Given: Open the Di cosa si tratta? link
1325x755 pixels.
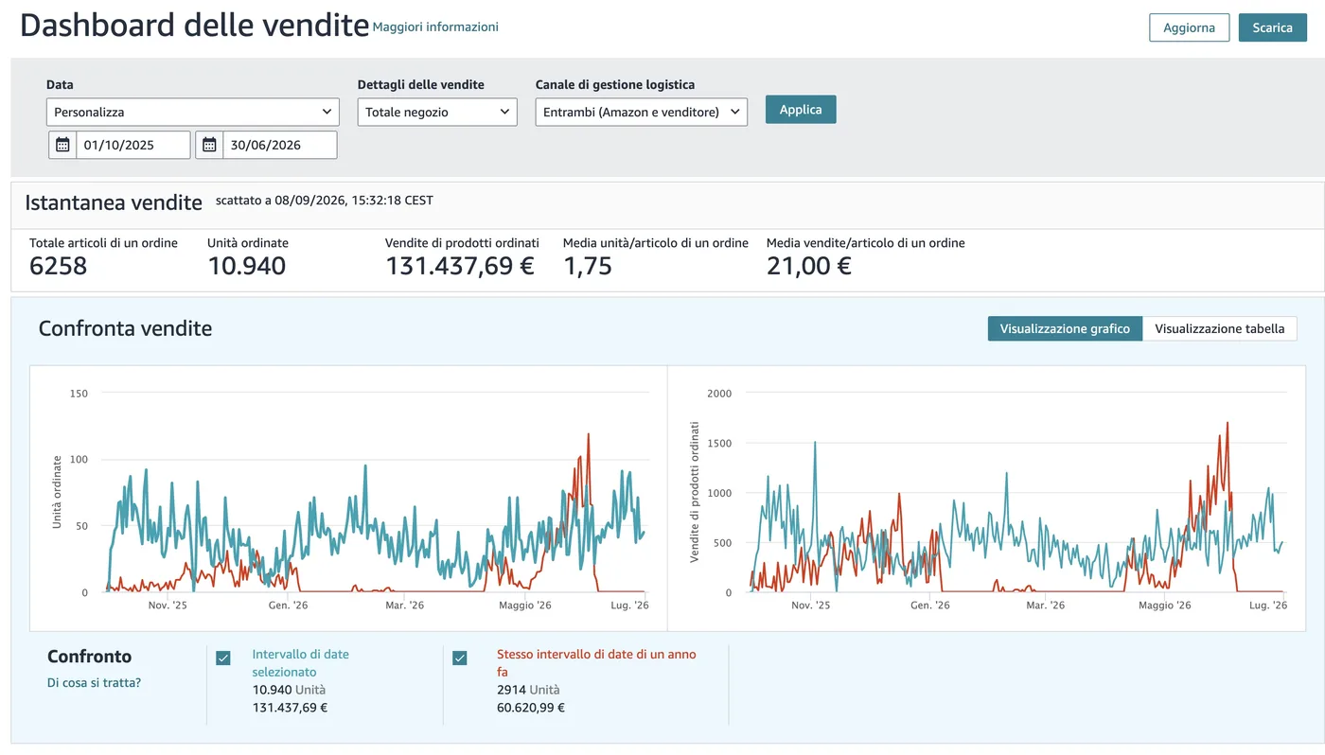Looking at the screenshot, I should click(94, 682).
